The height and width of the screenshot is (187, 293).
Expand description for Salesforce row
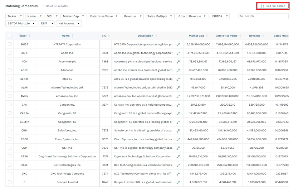[x=178, y=131]
